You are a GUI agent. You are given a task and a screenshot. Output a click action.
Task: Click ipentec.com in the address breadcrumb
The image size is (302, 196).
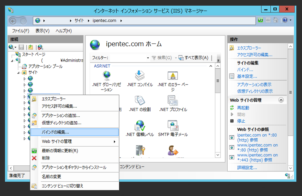[x=104, y=21]
